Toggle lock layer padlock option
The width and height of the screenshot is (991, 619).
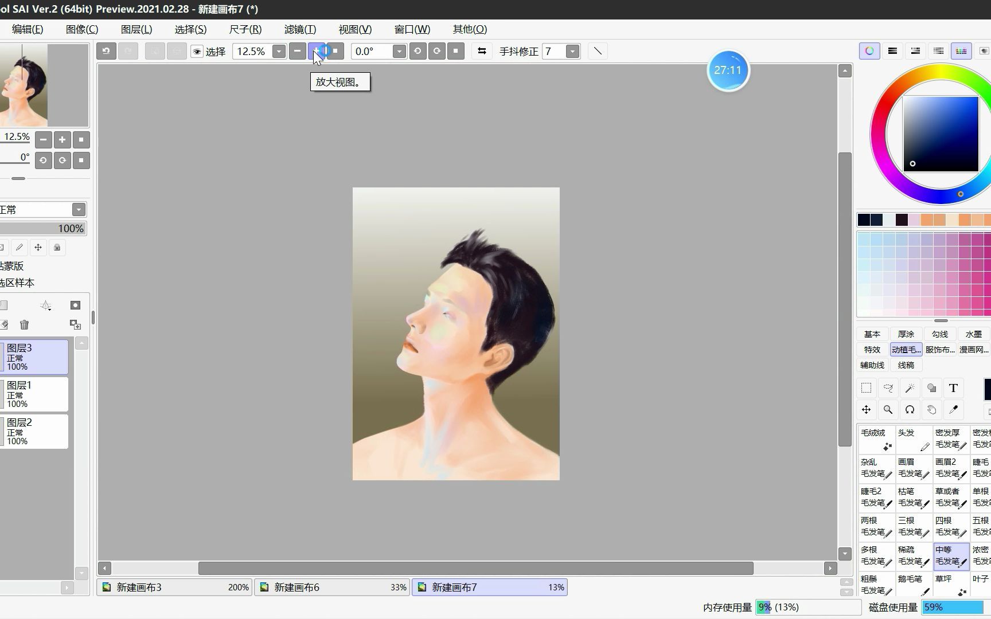point(57,248)
